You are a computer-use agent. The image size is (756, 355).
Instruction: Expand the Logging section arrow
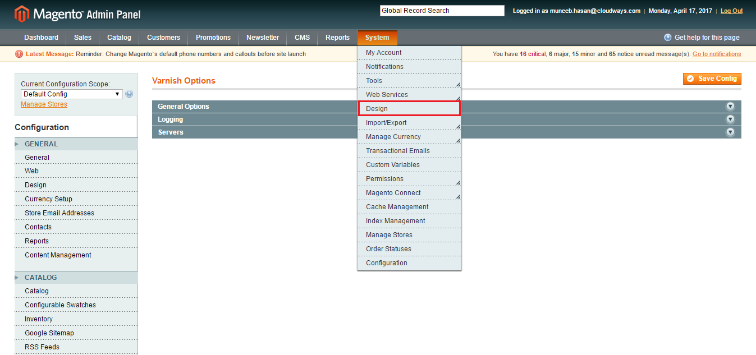pos(730,119)
